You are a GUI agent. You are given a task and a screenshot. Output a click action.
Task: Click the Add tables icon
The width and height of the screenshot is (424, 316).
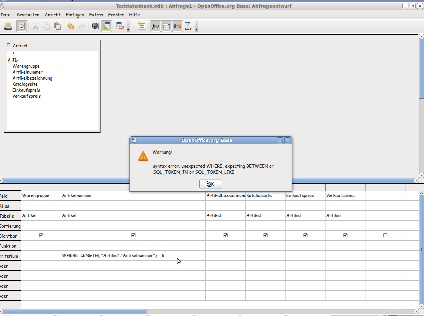pyautogui.click(x=142, y=26)
